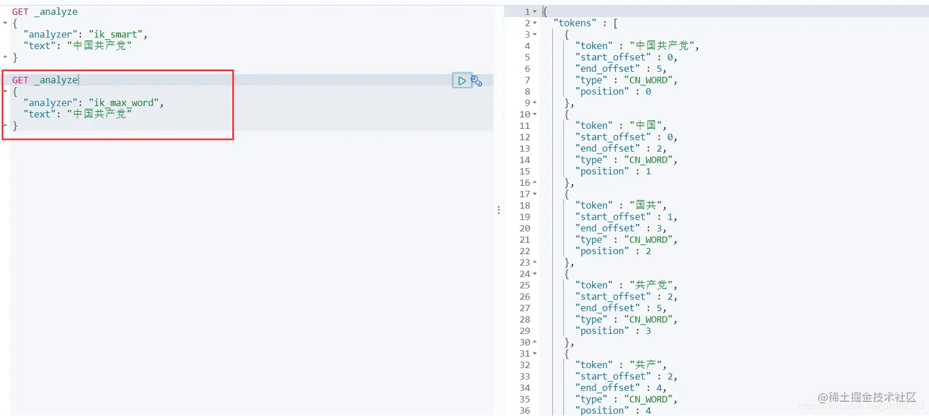Click the "end_offset" : 4 response line

pos(621,388)
